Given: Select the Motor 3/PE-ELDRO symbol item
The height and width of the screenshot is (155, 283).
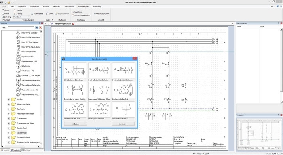Looking at the screenshot, I should tap(29, 52).
